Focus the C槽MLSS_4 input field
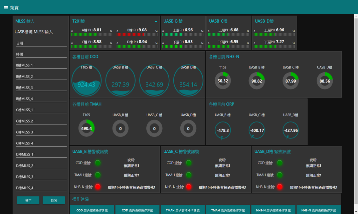This screenshot has height=214, width=358. point(41,143)
